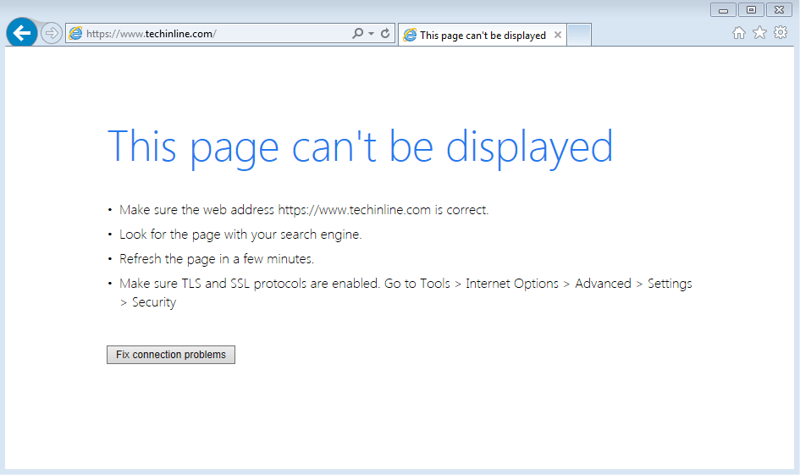The height and width of the screenshot is (475, 800).
Task: Click the Search magnifier icon in address bar
Action: (358, 33)
